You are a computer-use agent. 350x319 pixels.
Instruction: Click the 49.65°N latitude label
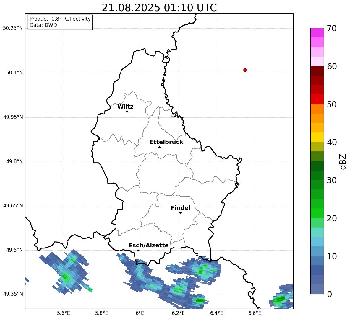13,206
